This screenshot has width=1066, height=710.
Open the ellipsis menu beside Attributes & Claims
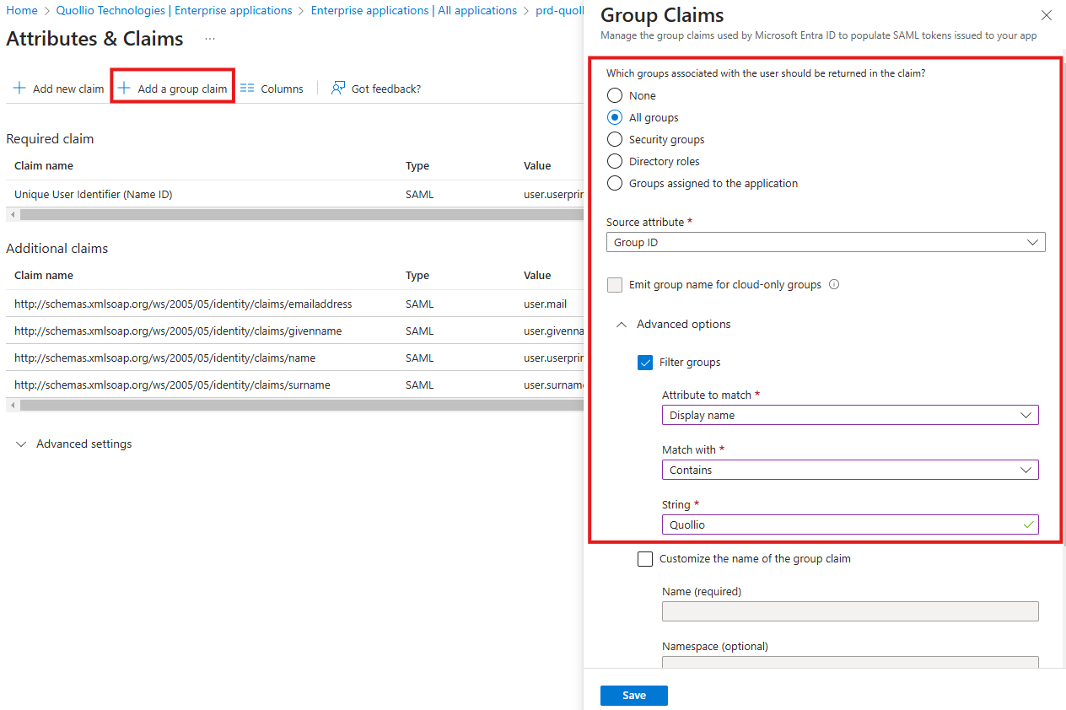[x=210, y=39]
